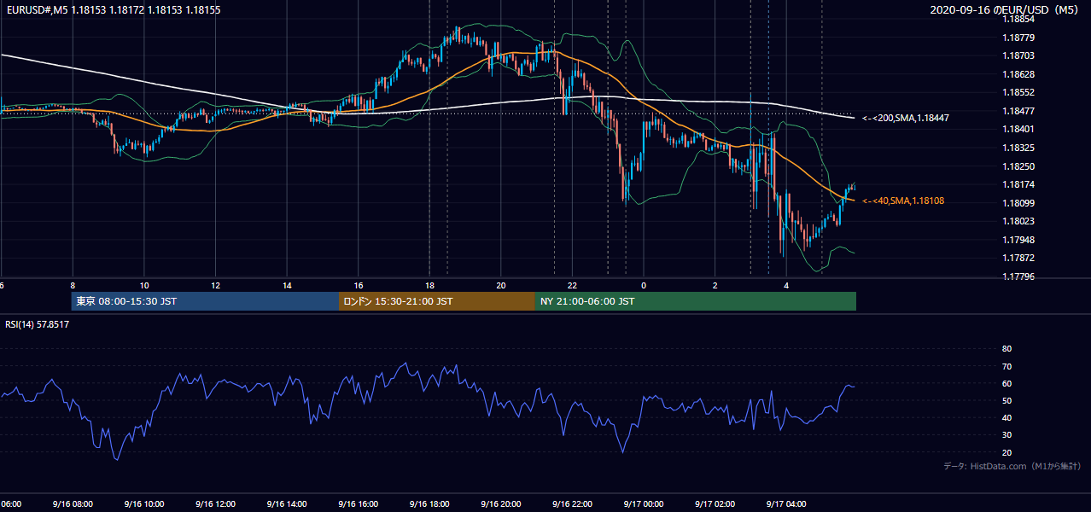Select the 200 SMA 1.18447 label

pos(905,118)
